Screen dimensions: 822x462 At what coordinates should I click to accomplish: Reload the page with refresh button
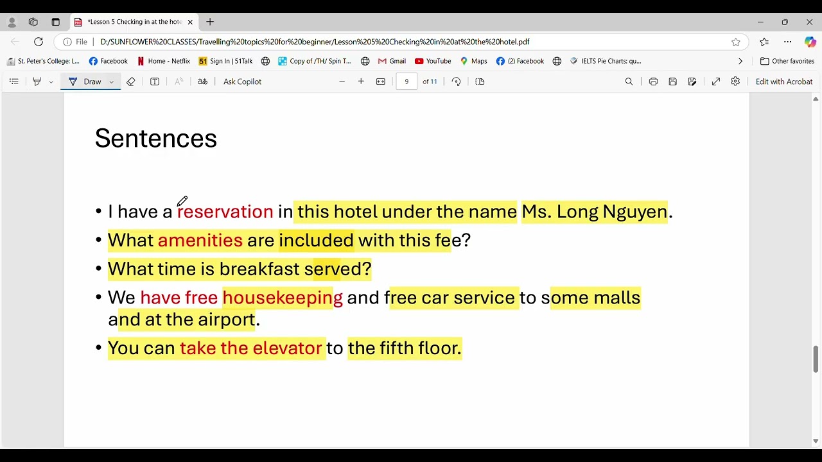(39, 42)
